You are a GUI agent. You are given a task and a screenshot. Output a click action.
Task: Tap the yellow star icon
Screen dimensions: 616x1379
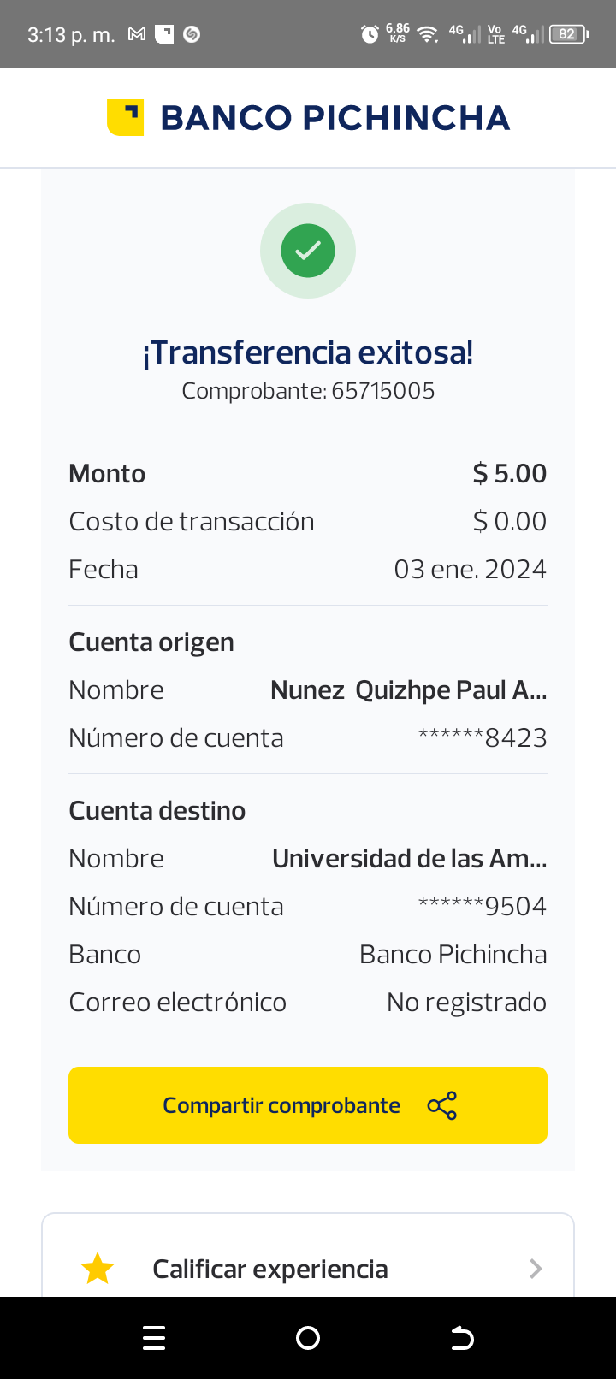coord(98,1269)
